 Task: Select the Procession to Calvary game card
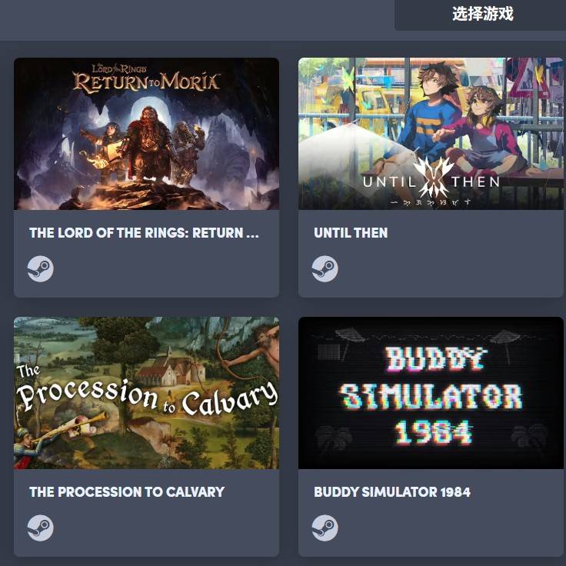point(146,436)
